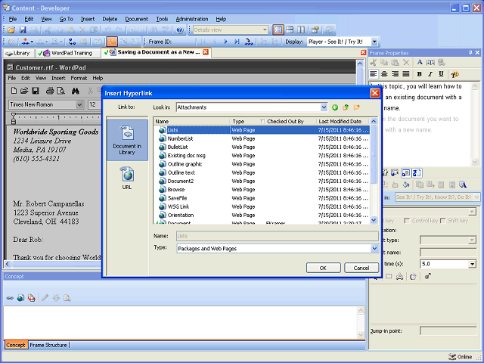
Task: Jump to last frame icon
Action: [x=237, y=42]
